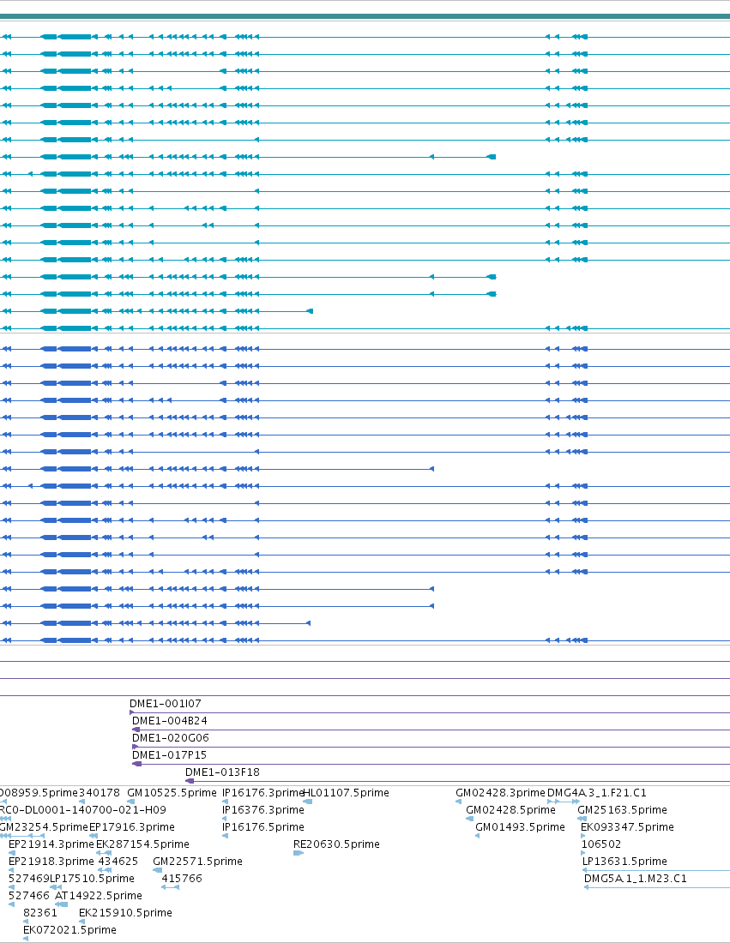Open the 415766 EST label
Image resolution: width=730 pixels, height=943 pixels.
(x=182, y=879)
